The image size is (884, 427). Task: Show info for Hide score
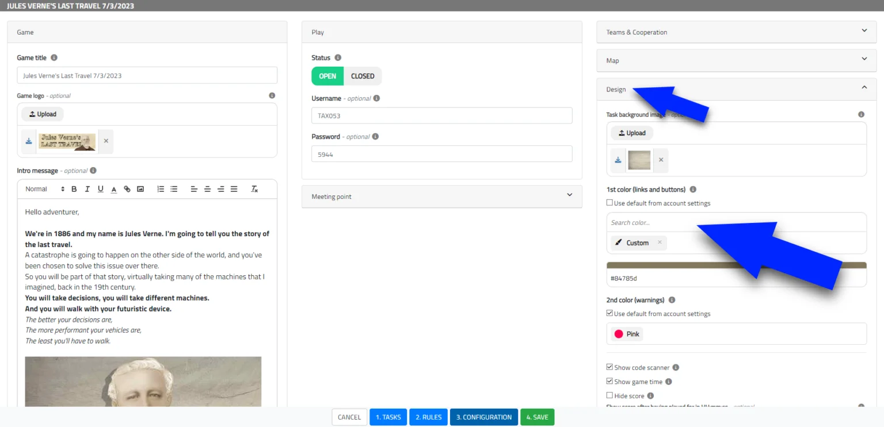pyautogui.click(x=650, y=396)
